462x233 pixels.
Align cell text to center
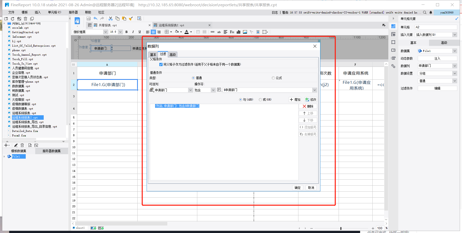coord(153,32)
